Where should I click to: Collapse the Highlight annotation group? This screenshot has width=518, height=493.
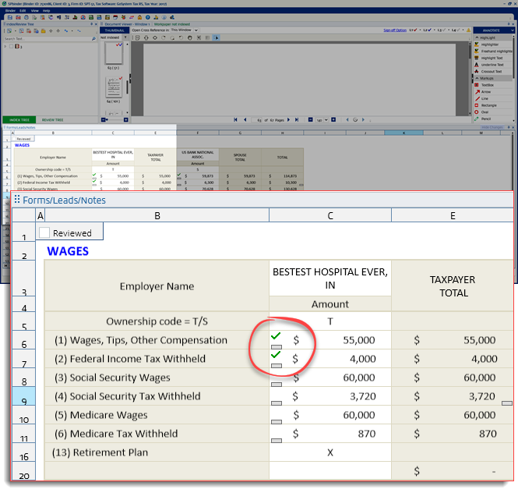click(x=477, y=37)
